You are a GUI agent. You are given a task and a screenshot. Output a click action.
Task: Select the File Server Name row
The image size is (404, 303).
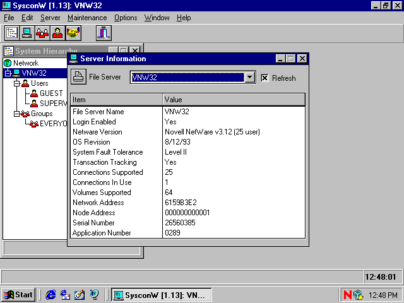187,112
